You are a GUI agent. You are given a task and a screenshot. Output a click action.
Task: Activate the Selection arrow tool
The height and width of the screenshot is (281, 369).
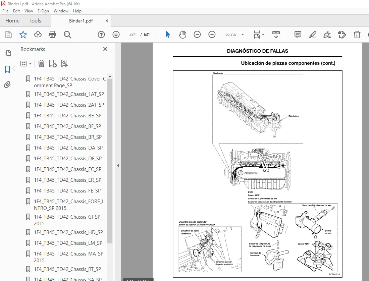pyautogui.click(x=167, y=35)
